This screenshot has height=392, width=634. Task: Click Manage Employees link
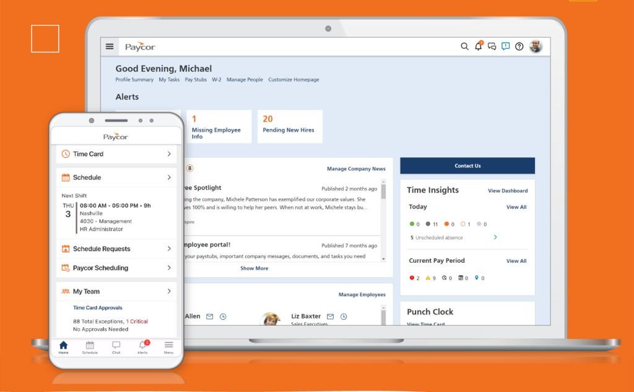pos(362,295)
